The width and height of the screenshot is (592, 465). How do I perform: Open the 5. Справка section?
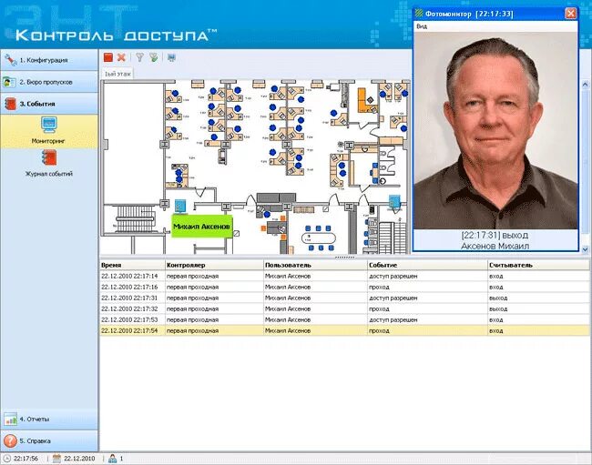[49, 440]
